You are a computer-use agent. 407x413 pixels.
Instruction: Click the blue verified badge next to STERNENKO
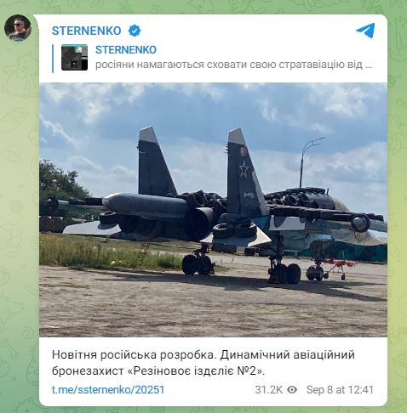(x=135, y=31)
